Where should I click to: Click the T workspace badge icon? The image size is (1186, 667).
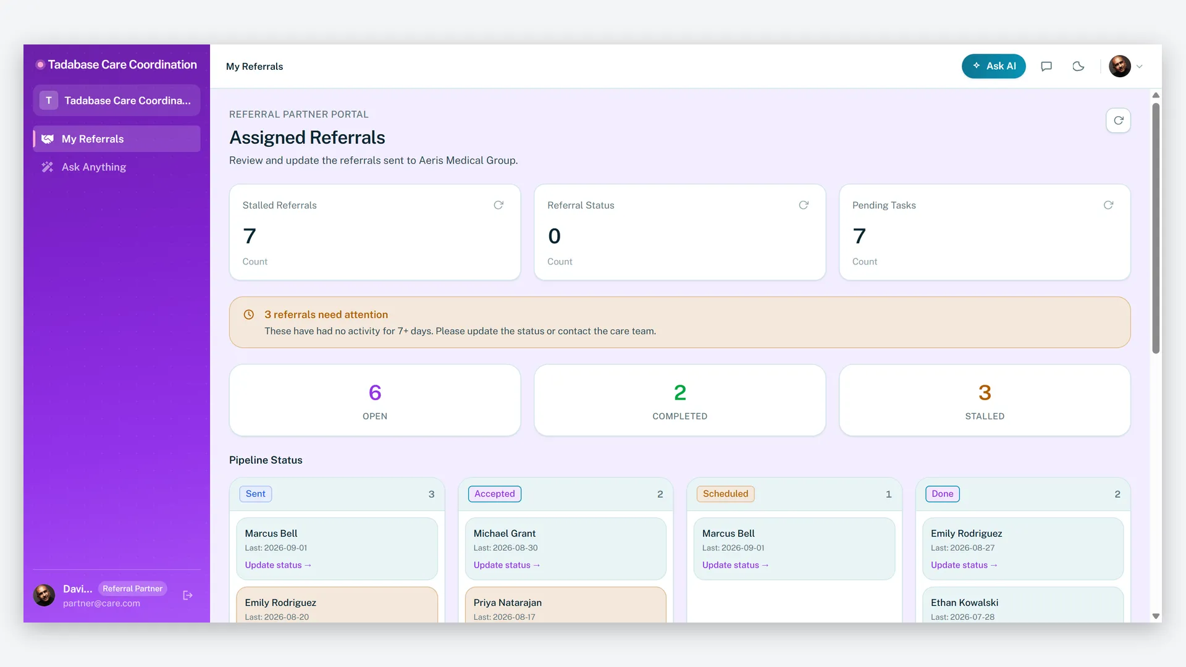pyautogui.click(x=49, y=101)
